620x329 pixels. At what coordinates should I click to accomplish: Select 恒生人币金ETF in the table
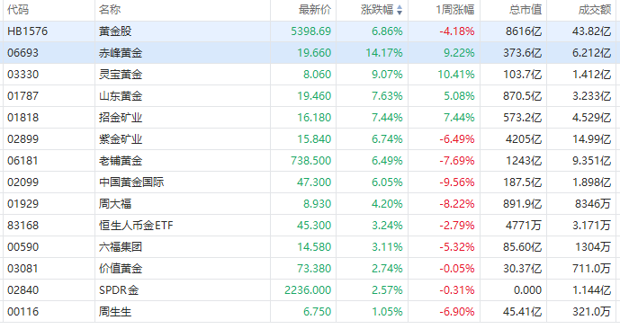click(x=136, y=226)
